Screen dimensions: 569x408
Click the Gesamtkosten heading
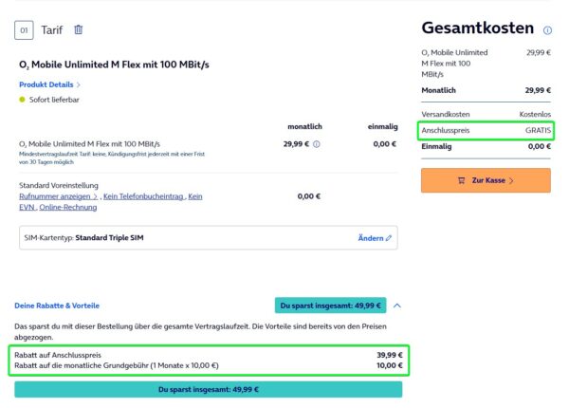(x=478, y=28)
